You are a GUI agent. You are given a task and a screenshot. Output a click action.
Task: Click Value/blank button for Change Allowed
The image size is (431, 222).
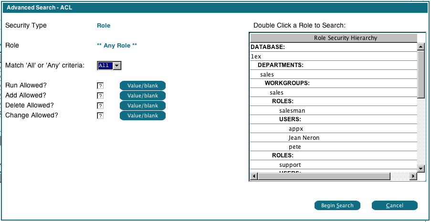143,116
